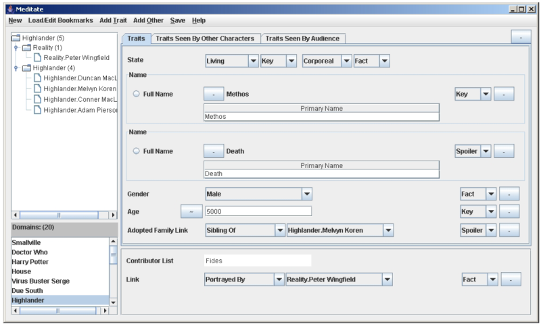Select Reality.Peter Wingfield tree entry

point(76,58)
